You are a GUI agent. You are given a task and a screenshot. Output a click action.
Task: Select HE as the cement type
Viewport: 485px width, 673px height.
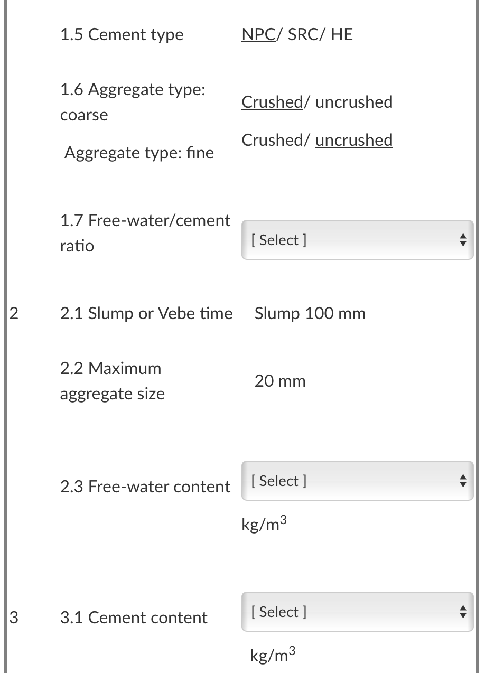pyautogui.click(x=343, y=34)
